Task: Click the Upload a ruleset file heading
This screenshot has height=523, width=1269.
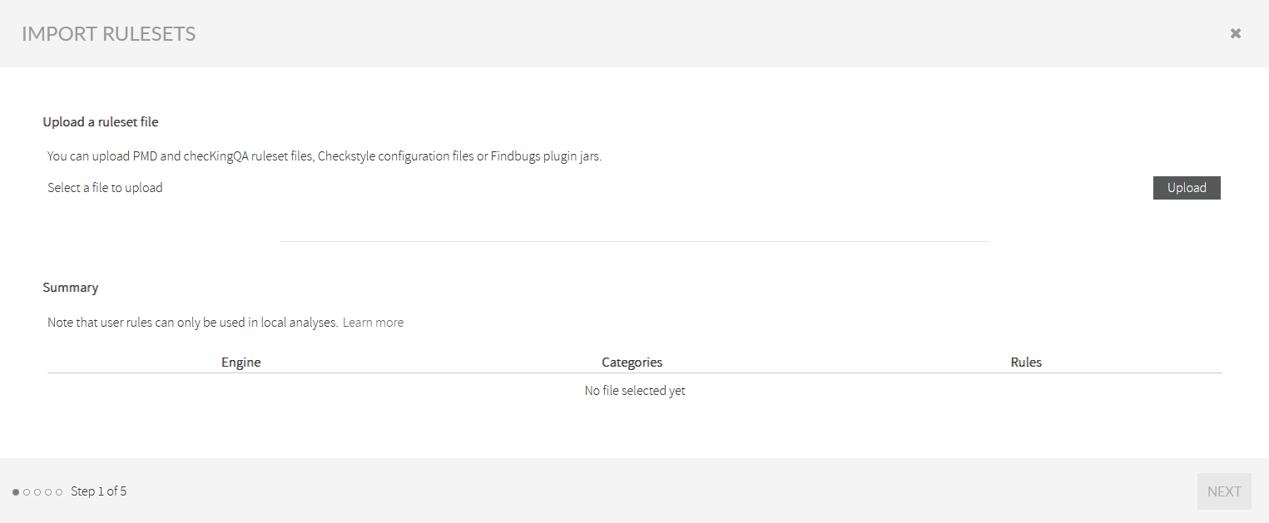Action: click(100, 121)
